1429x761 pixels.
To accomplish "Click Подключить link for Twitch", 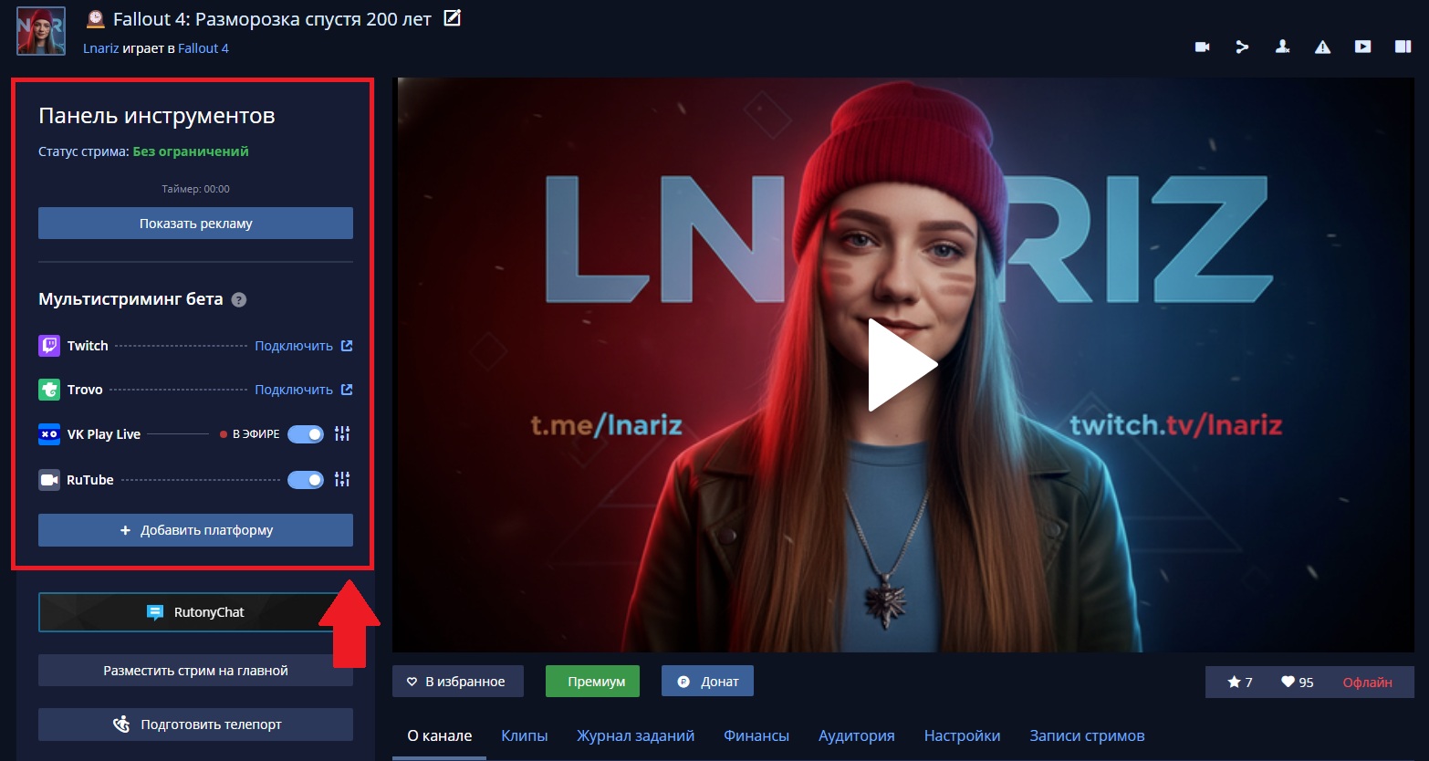I will coord(294,346).
